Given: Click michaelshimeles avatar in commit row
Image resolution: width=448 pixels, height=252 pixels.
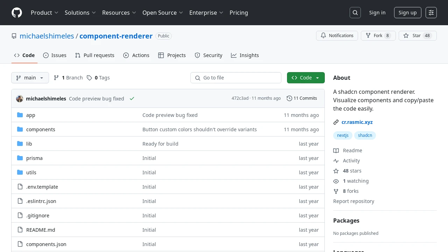Looking at the screenshot, I should (20, 99).
